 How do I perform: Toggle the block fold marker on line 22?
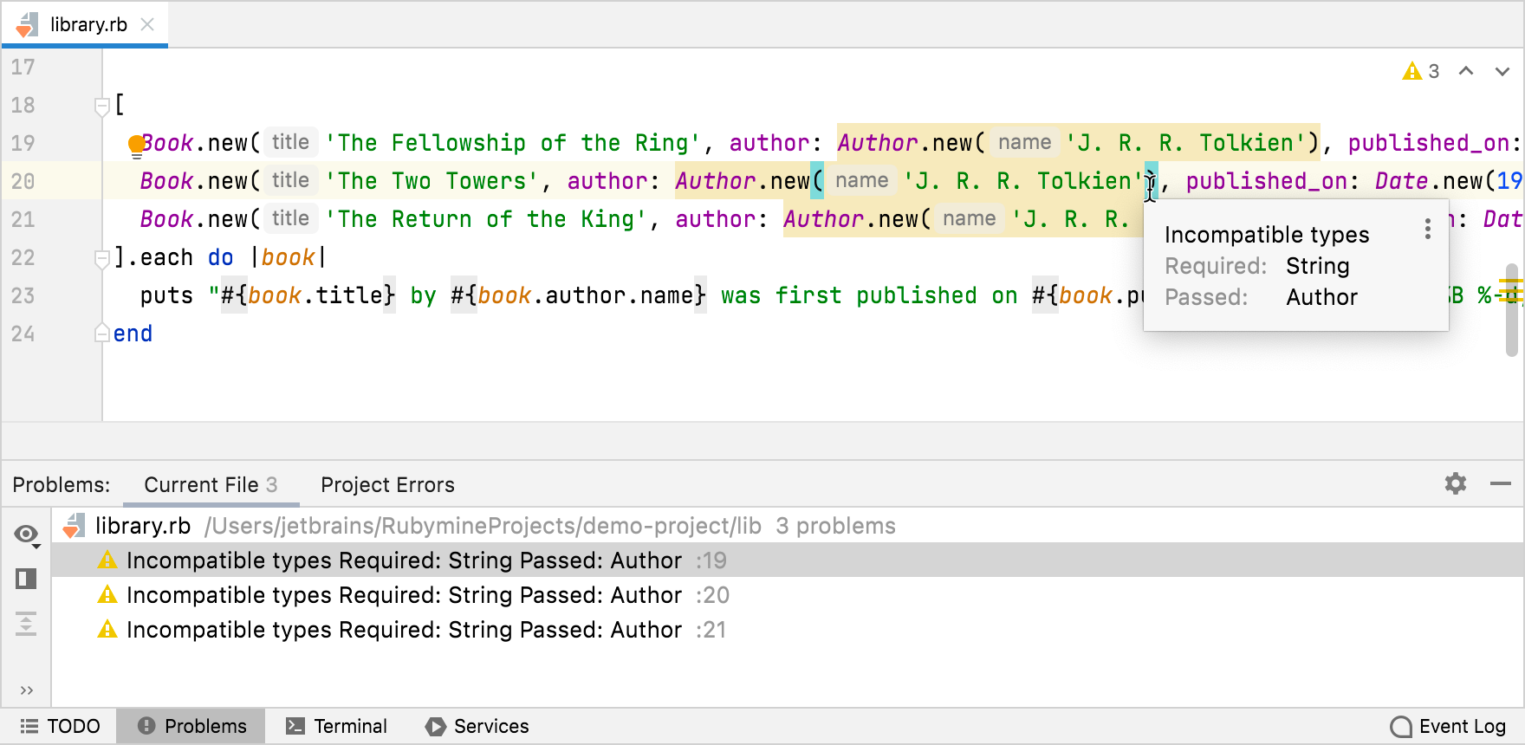coord(101,258)
